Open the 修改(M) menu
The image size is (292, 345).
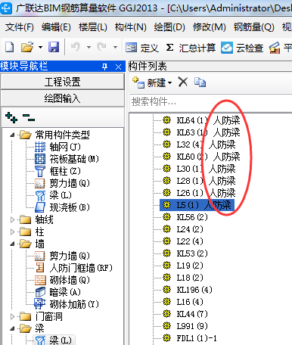click(x=210, y=27)
